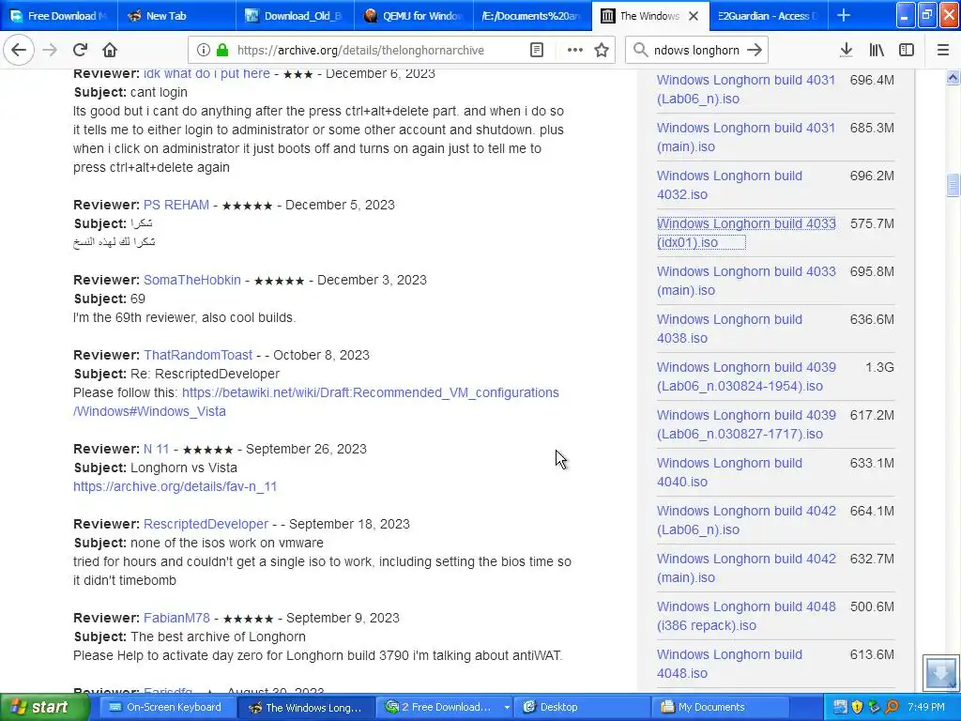This screenshot has height=721, width=961.
Task: Open reviewer PS REHAM profile
Action: coord(175,205)
